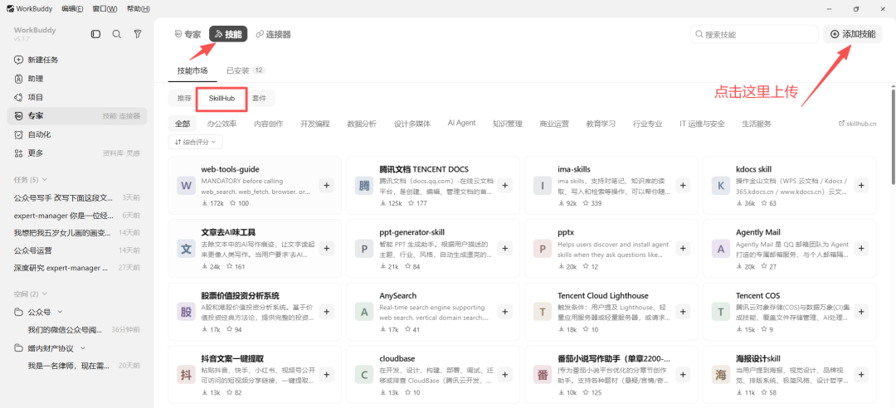Image resolution: width=896 pixels, height=408 pixels.
Task: Switch to the 连接器 top tab
Action: click(x=273, y=34)
